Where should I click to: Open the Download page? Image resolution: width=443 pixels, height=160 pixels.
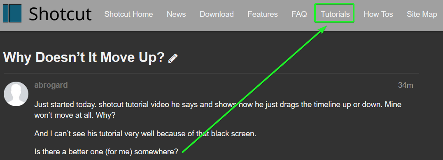click(x=217, y=14)
